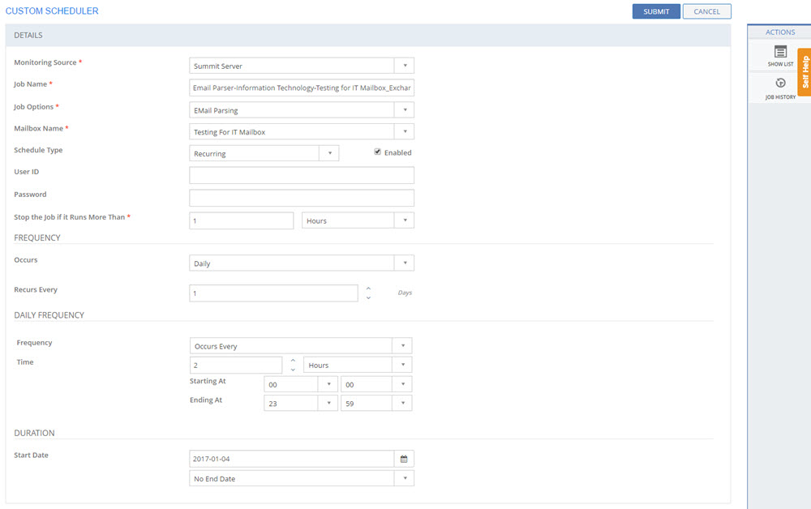Decrease the Time interval stepper value
Viewport: 811px width, 509px height.
pos(293,370)
